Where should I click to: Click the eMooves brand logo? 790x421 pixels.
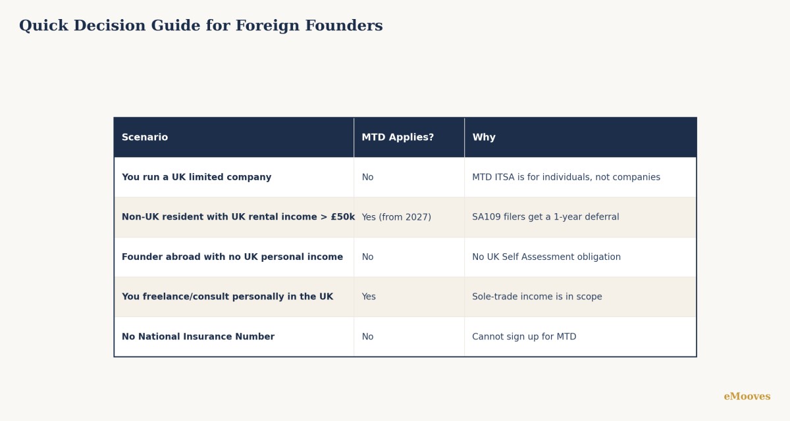(747, 397)
